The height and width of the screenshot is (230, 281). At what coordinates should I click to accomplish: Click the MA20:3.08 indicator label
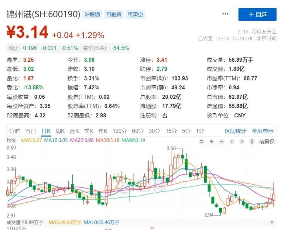(x=82, y=140)
